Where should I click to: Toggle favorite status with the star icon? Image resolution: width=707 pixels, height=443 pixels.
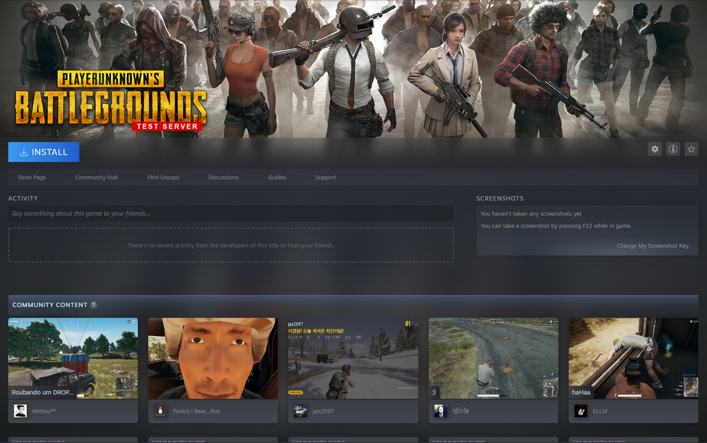(690, 148)
